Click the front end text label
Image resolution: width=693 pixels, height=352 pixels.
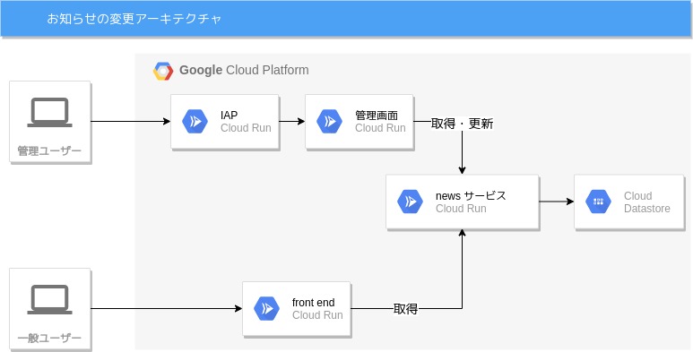[314, 303]
